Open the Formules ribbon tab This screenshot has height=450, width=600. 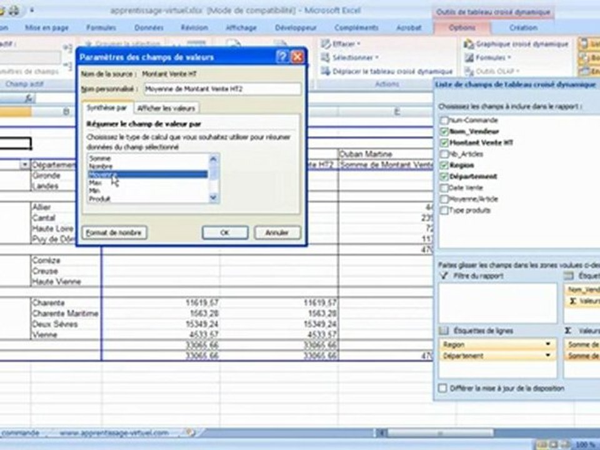[x=101, y=27]
